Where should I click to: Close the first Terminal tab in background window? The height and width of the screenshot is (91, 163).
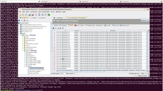coord(39,2)
